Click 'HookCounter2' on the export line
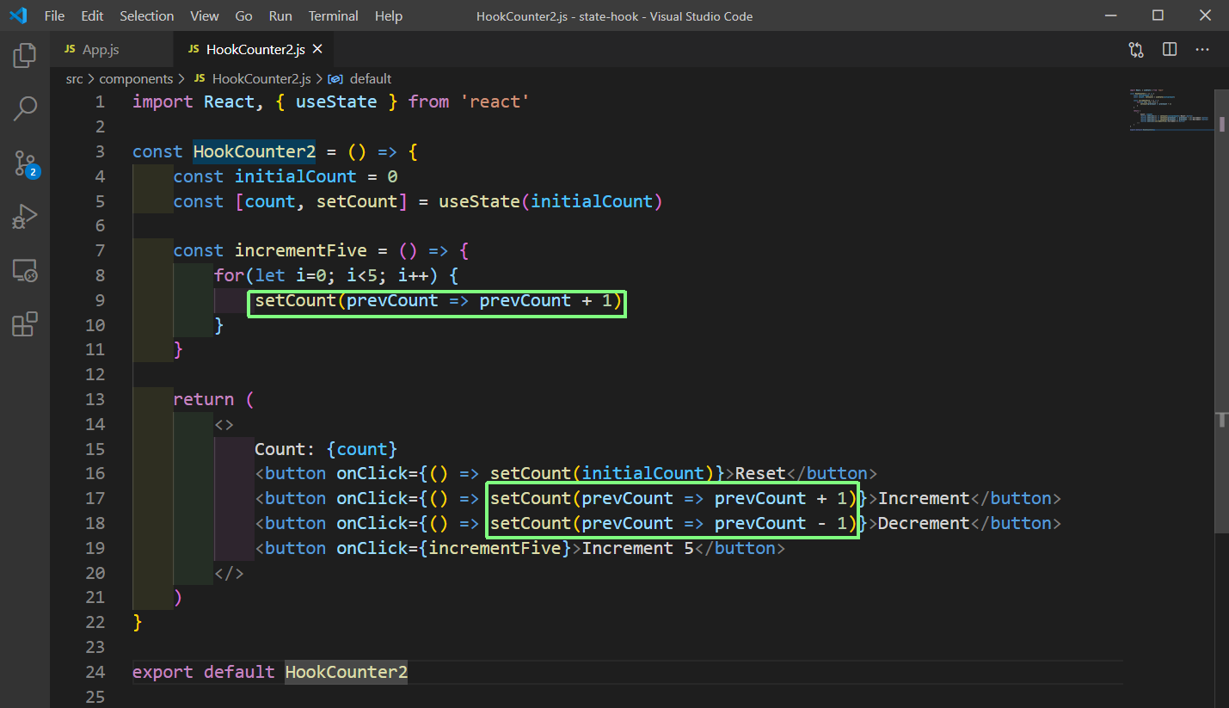The width and height of the screenshot is (1229, 708). tap(347, 672)
